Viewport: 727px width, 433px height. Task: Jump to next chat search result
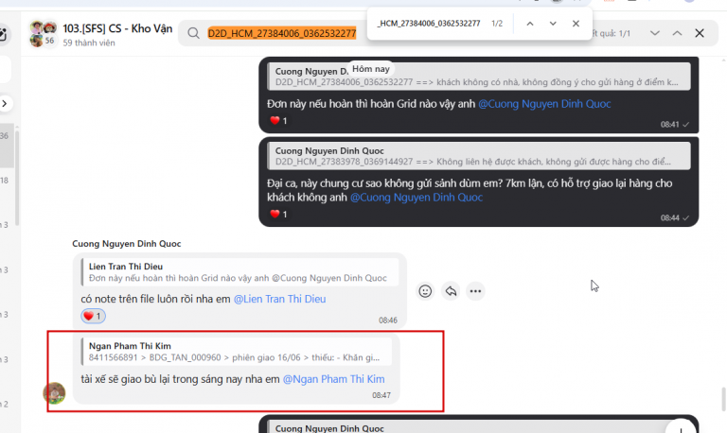point(655,33)
